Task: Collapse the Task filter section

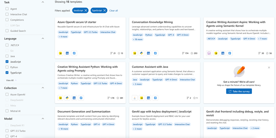Action: click(43, 2)
